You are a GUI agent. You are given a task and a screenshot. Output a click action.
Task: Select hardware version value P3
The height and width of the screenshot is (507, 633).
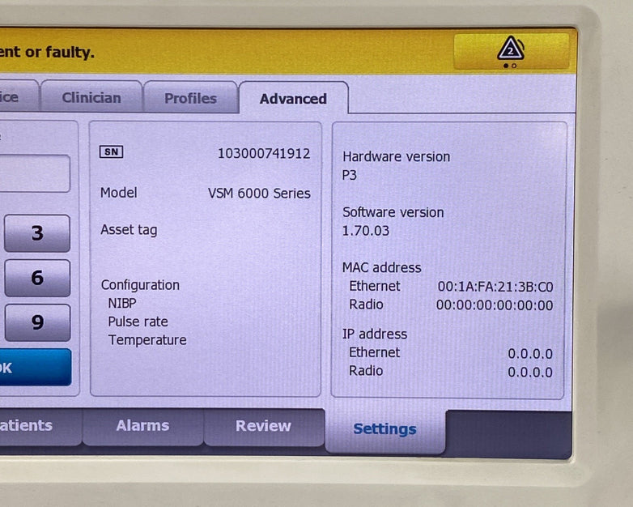click(350, 175)
